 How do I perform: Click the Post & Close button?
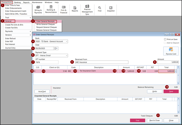pyautogui.click(x=155, y=120)
